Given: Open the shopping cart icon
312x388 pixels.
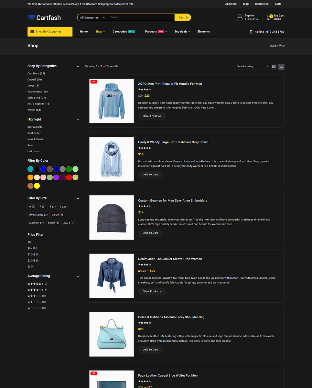Looking at the screenshot, I should [269, 17].
